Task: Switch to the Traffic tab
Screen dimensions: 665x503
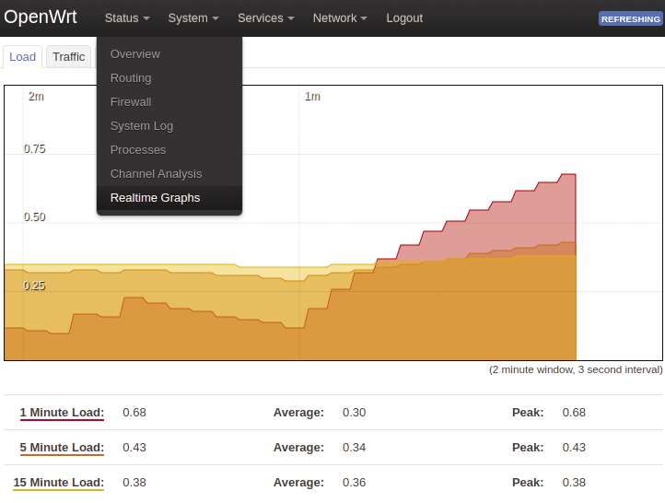Action: tap(68, 57)
